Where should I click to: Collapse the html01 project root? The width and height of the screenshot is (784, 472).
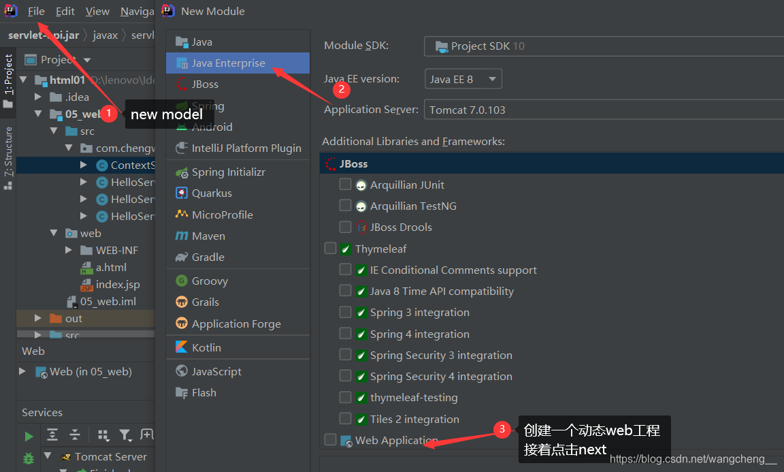tap(23, 80)
